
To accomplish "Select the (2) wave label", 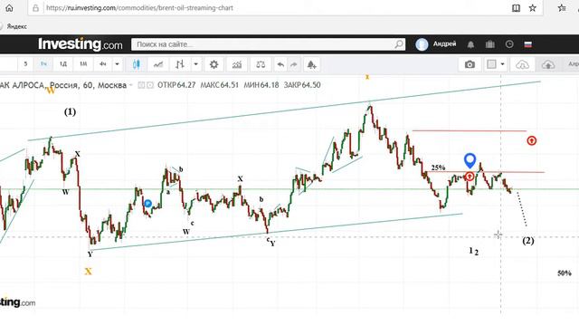I will point(528,241).
